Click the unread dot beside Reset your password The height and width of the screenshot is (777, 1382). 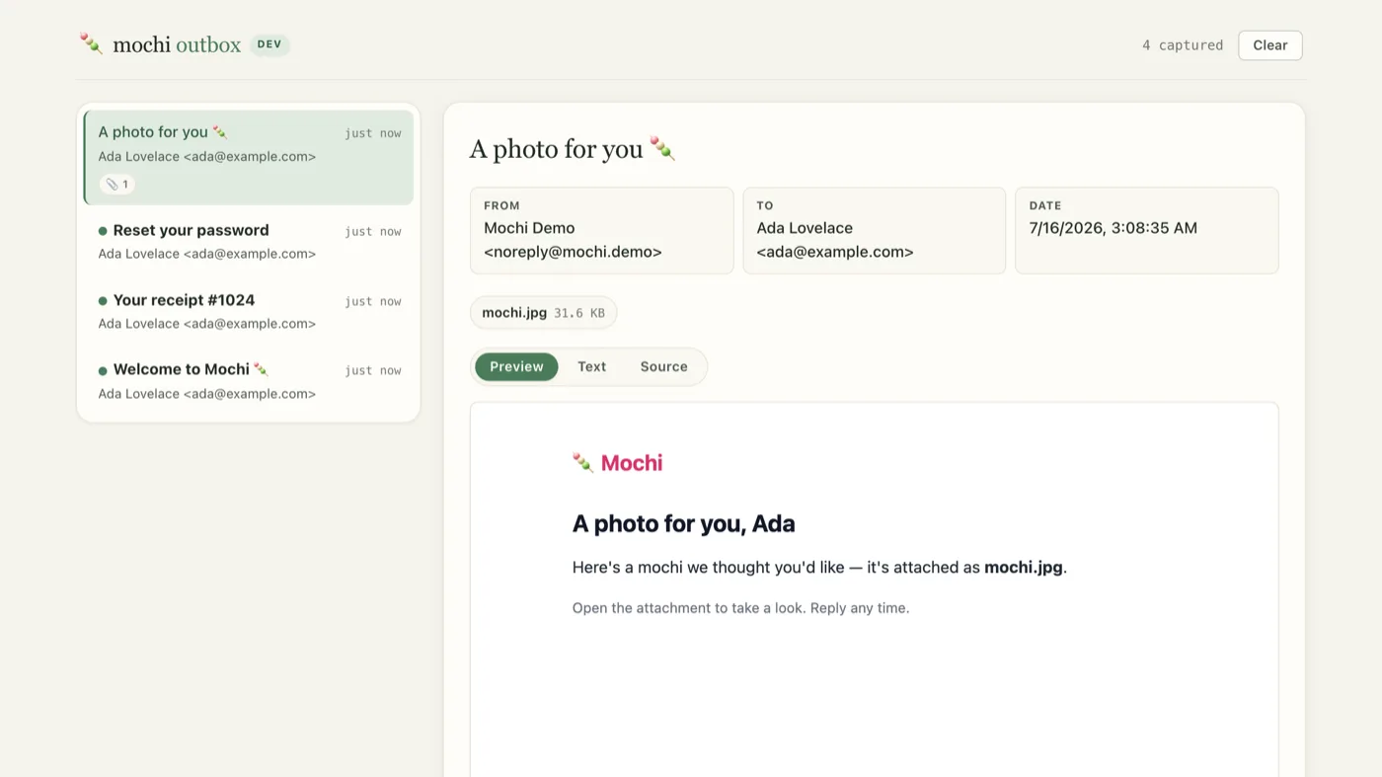pos(103,231)
